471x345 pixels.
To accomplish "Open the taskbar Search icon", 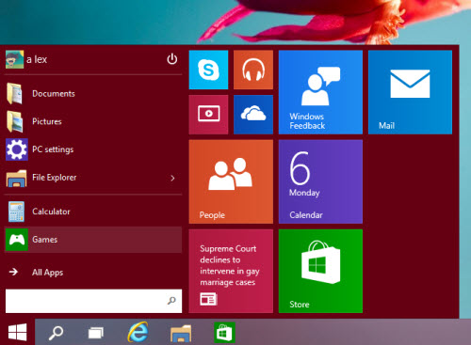I will pos(56,333).
